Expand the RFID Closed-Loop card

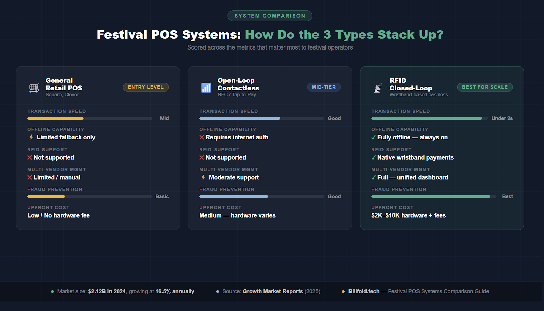coord(442,148)
